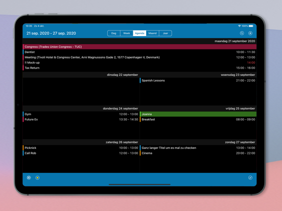The image size is (282, 211).
Task: Select dinsdag 22 september header
Action: click(123, 75)
